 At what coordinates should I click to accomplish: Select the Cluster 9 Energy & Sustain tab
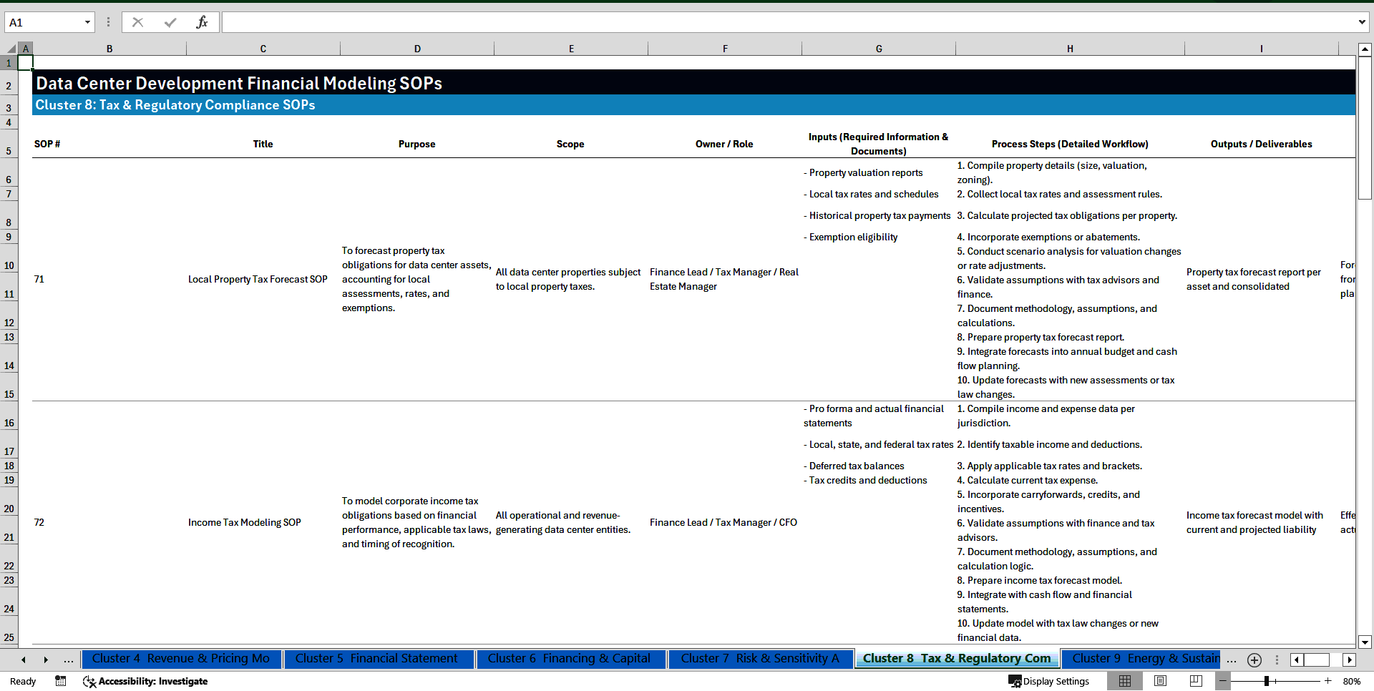point(1143,658)
